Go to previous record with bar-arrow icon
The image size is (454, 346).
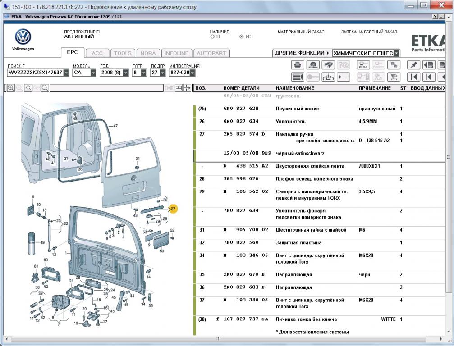coord(429,77)
